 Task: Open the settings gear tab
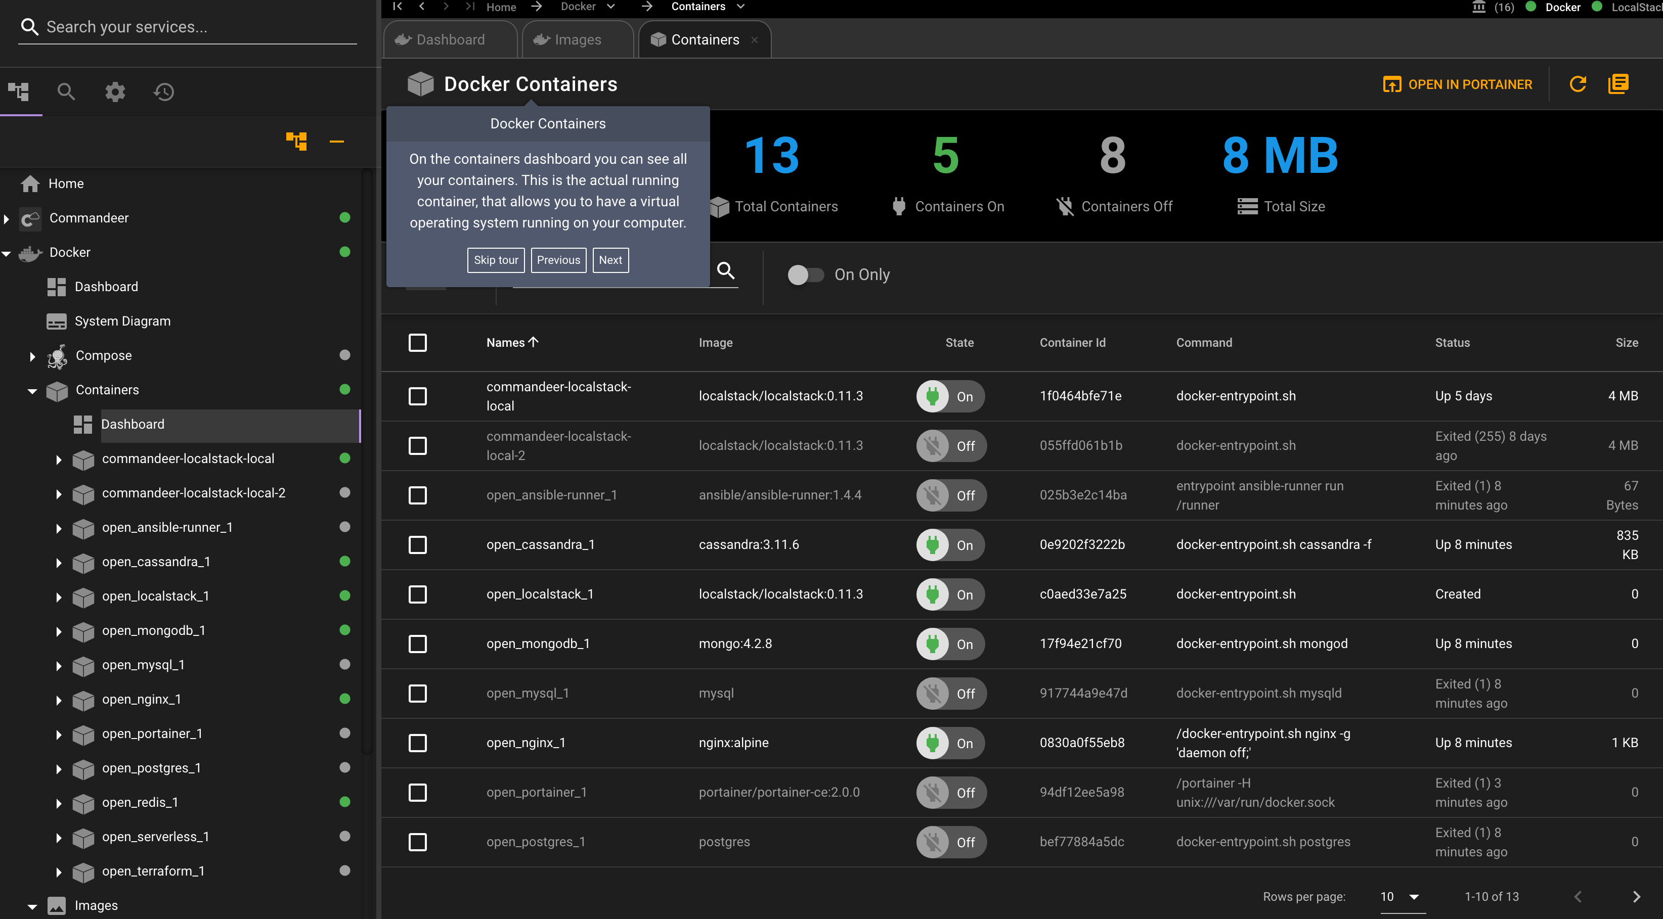(115, 91)
